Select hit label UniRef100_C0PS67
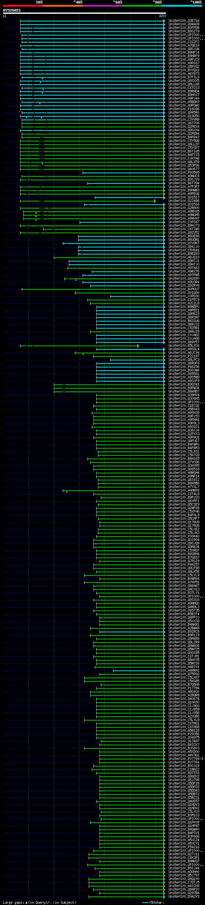 (184, 222)
